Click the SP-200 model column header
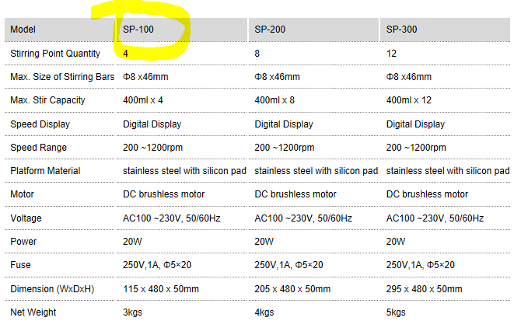The image size is (514, 328). pos(269,30)
